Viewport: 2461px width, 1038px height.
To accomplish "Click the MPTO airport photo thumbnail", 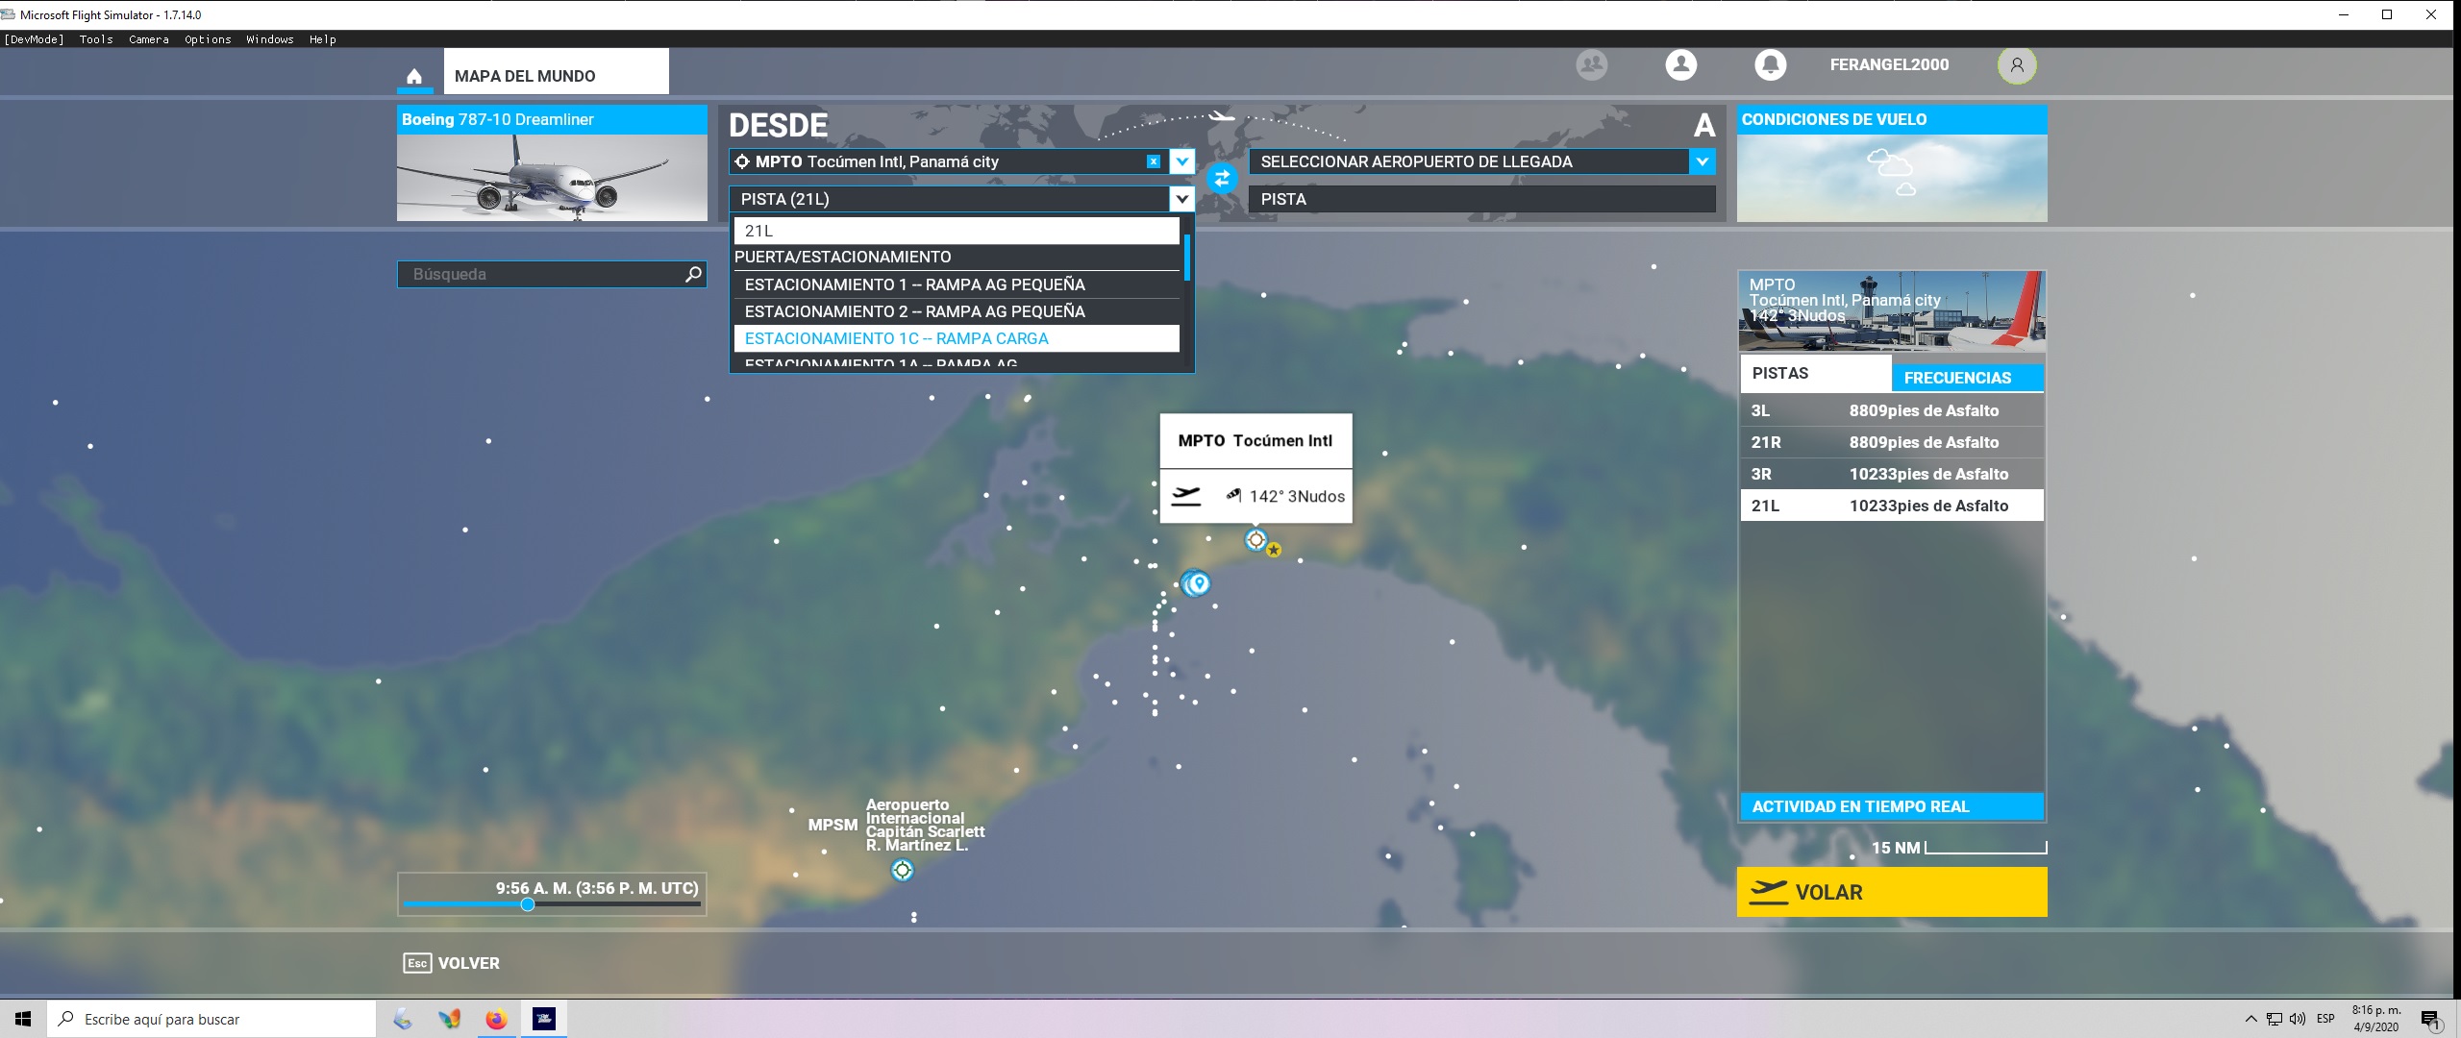I will (1892, 311).
